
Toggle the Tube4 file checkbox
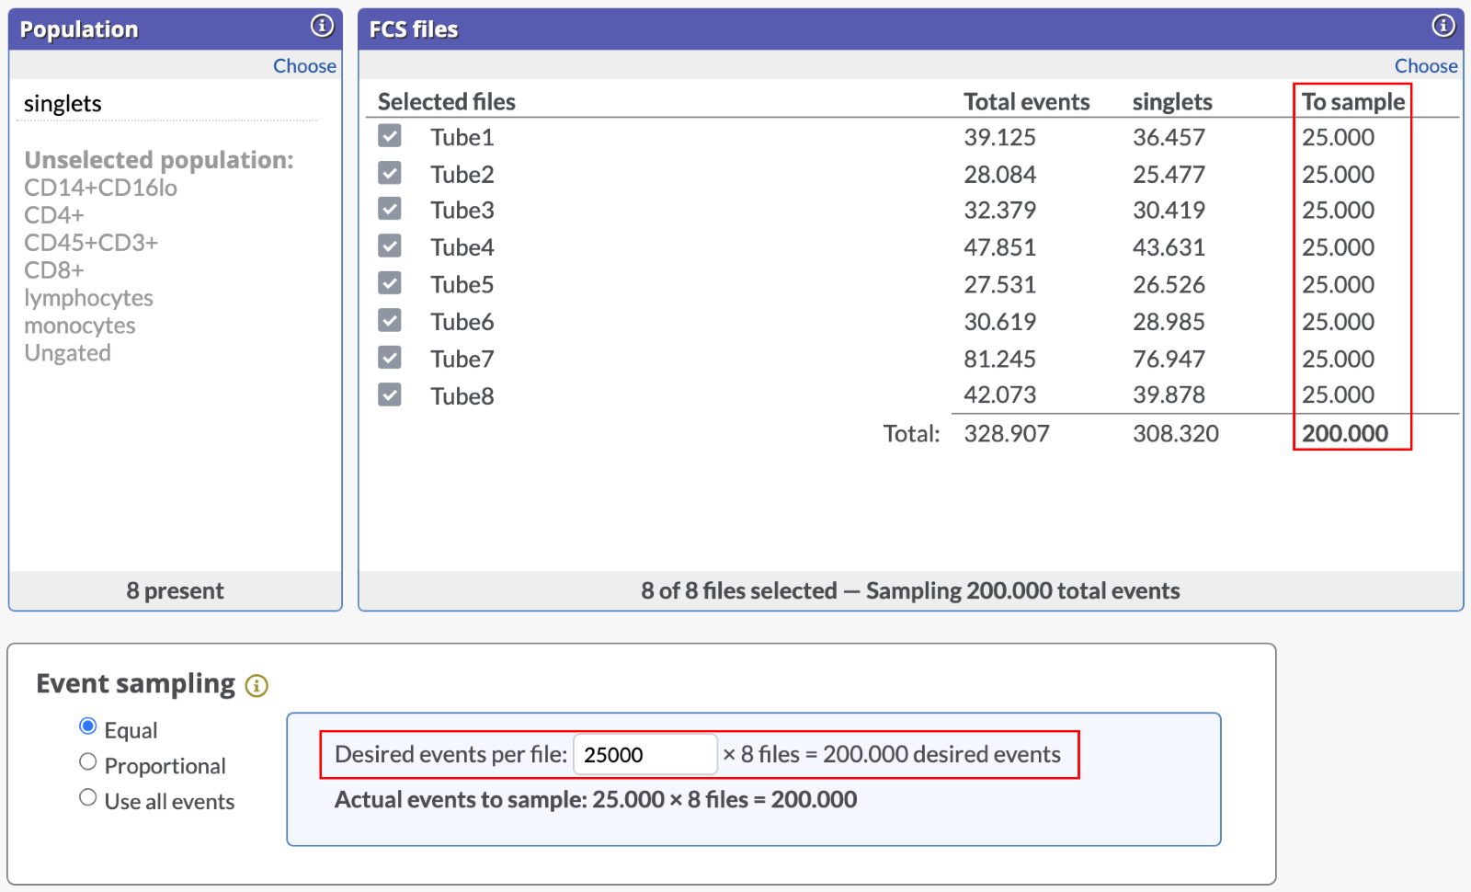(390, 246)
